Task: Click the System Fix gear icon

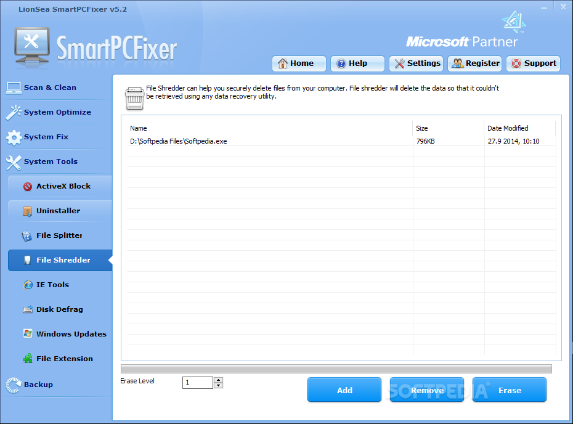Action: click(x=14, y=137)
